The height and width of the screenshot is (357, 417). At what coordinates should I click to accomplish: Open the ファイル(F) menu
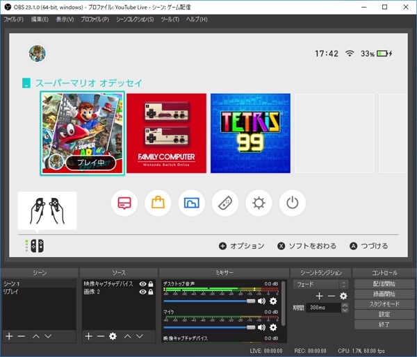point(14,19)
